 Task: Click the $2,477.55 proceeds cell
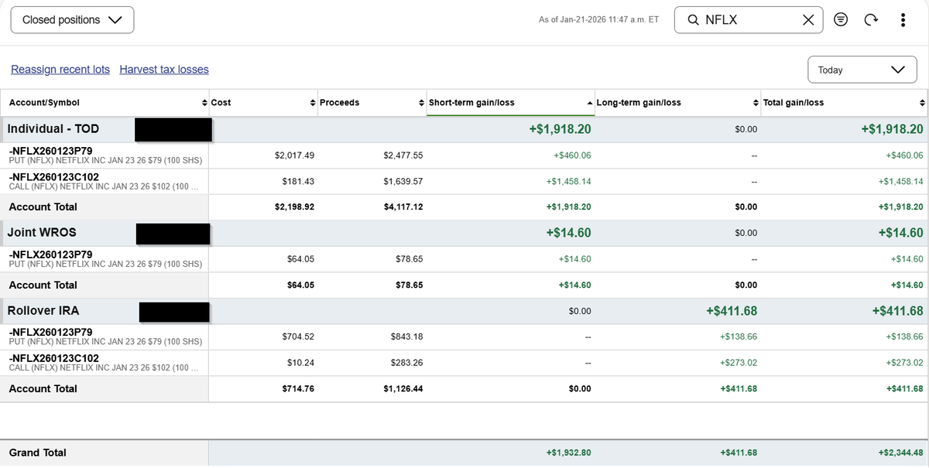(x=403, y=155)
